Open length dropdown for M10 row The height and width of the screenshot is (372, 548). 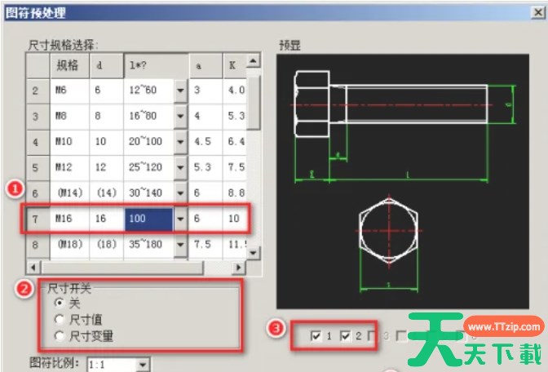tap(180, 142)
